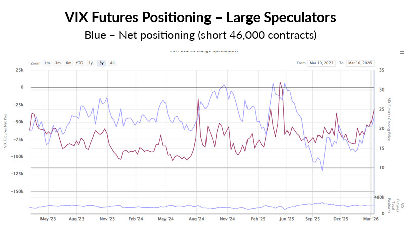This screenshot has height=226, width=412.
Task: Click the chart title VIX Futures Positioning
Action: 200,18
